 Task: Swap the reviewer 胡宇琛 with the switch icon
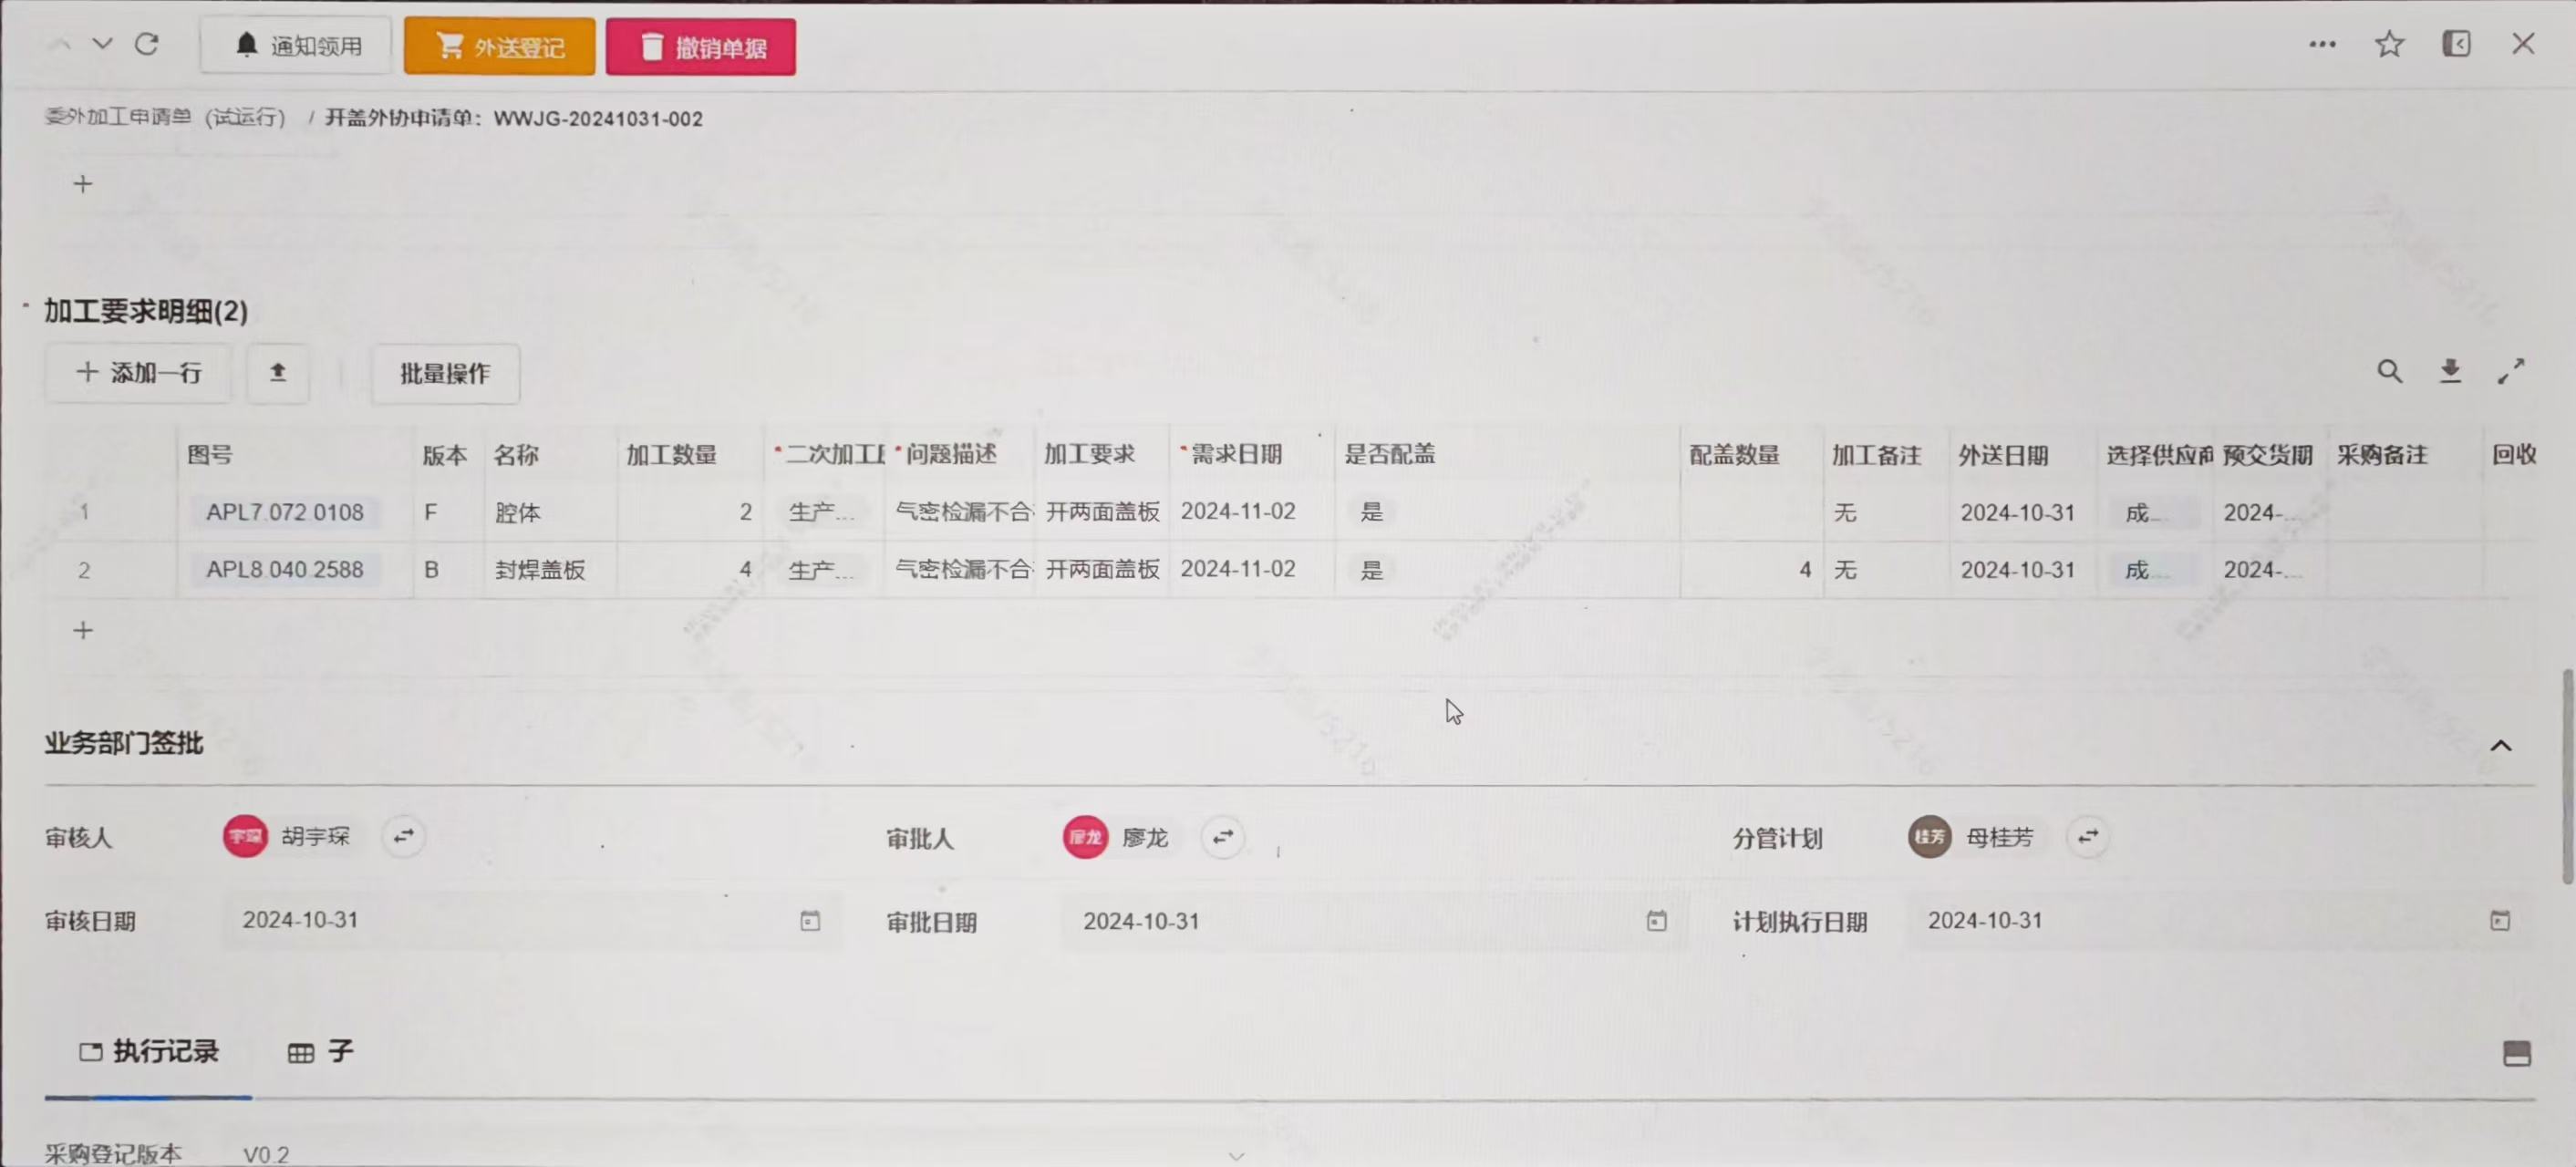click(x=404, y=836)
